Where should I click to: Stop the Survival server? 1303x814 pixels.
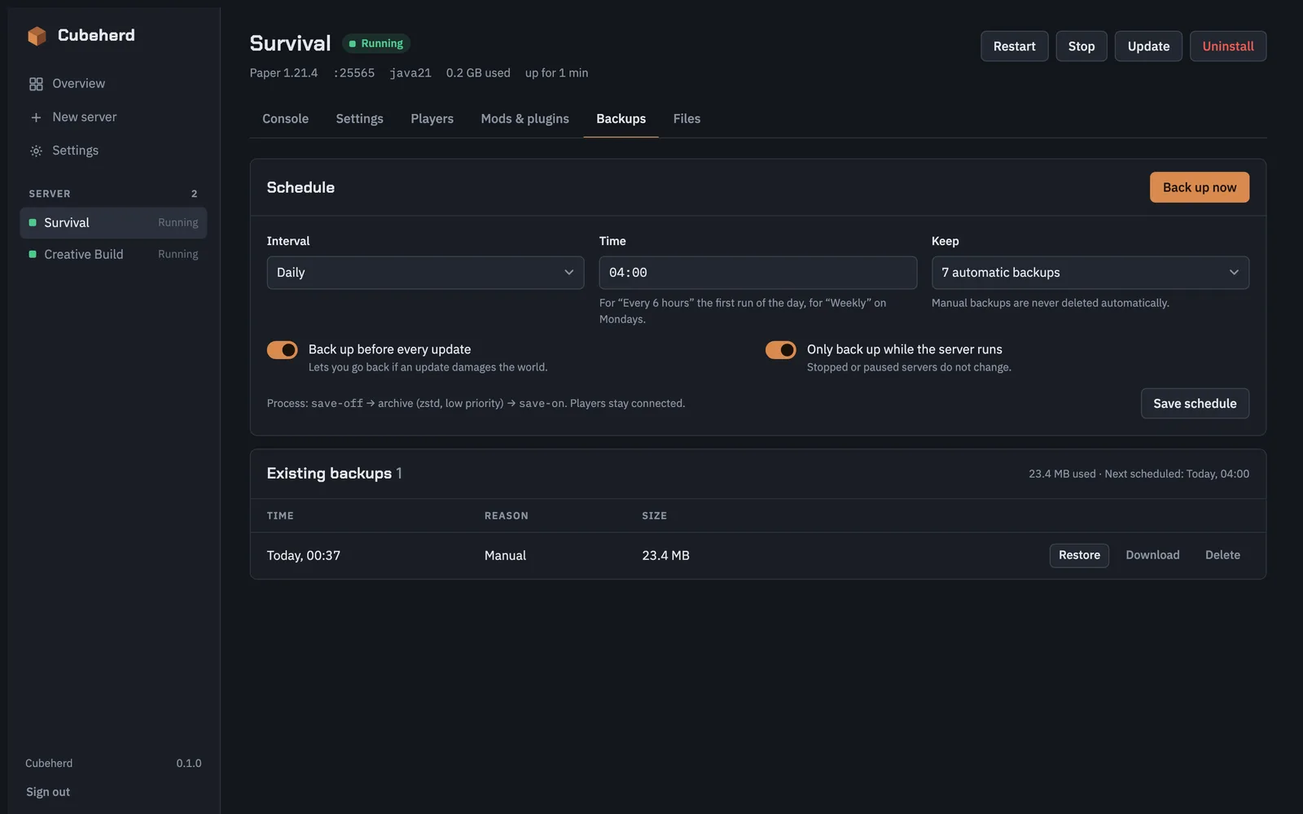[1081, 46]
